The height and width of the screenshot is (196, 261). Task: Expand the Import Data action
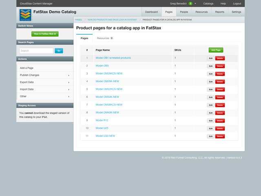point(45,89)
